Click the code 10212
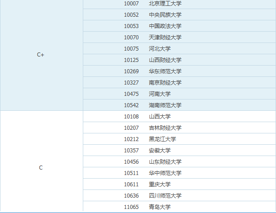This screenshot has width=276, height=213. pyautogui.click(x=131, y=139)
